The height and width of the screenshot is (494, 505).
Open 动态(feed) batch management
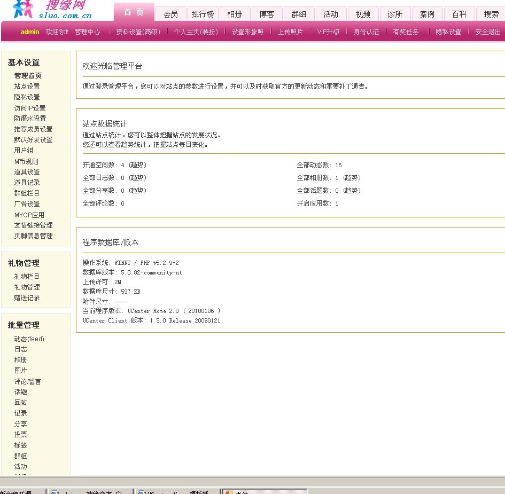(x=29, y=339)
